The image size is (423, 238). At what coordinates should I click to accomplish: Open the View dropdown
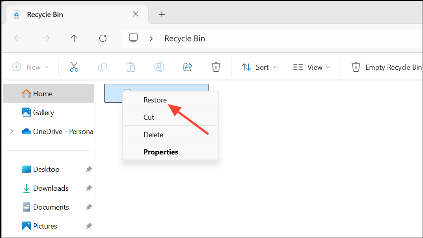[x=311, y=67]
